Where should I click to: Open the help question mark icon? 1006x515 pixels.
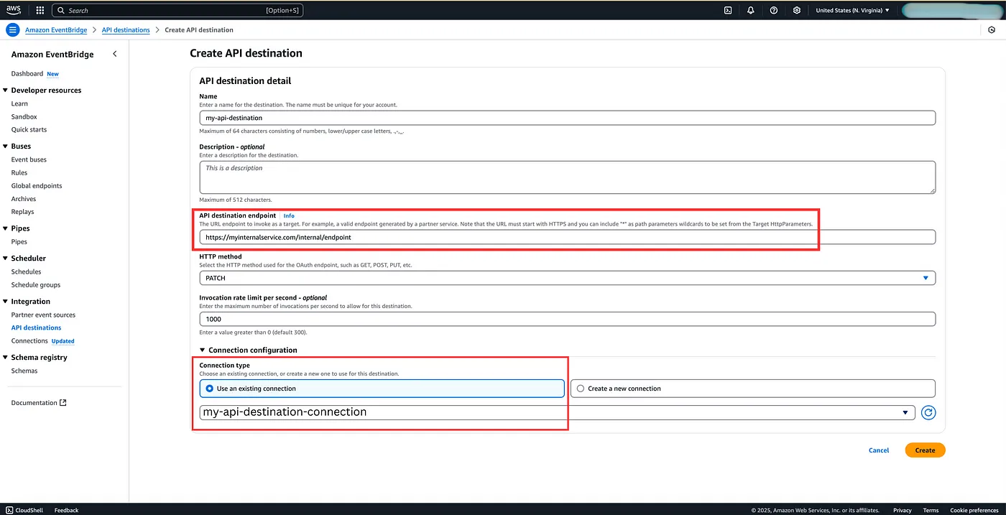click(x=774, y=10)
